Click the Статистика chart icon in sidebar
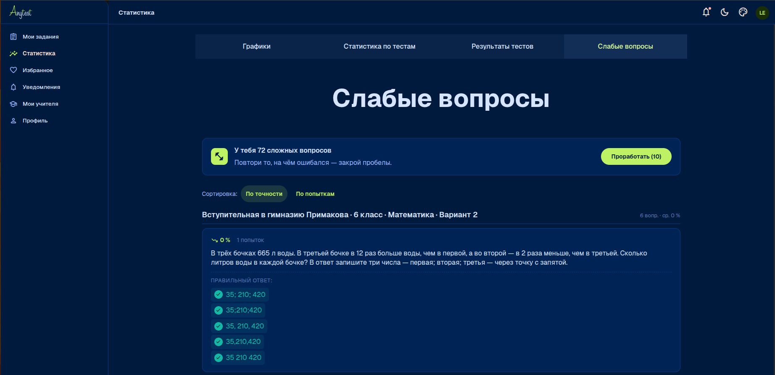775x375 pixels. (13, 53)
